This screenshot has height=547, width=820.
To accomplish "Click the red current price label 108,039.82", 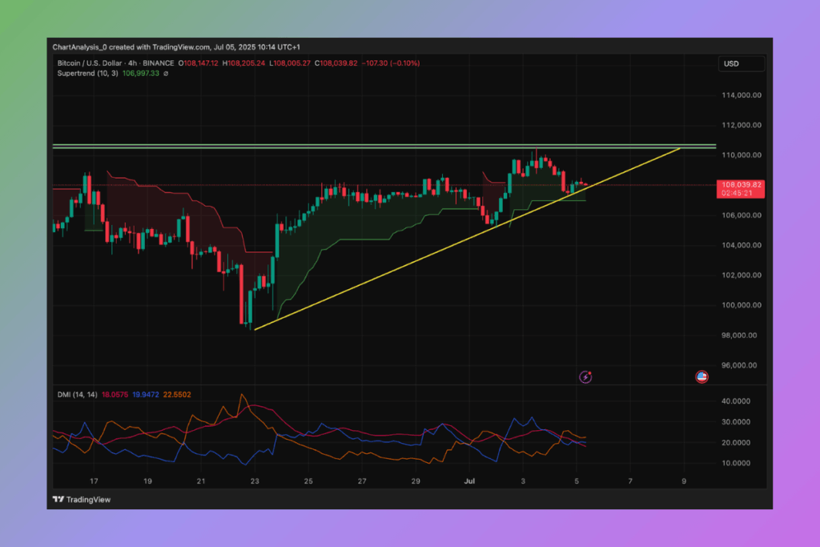I will pos(741,184).
